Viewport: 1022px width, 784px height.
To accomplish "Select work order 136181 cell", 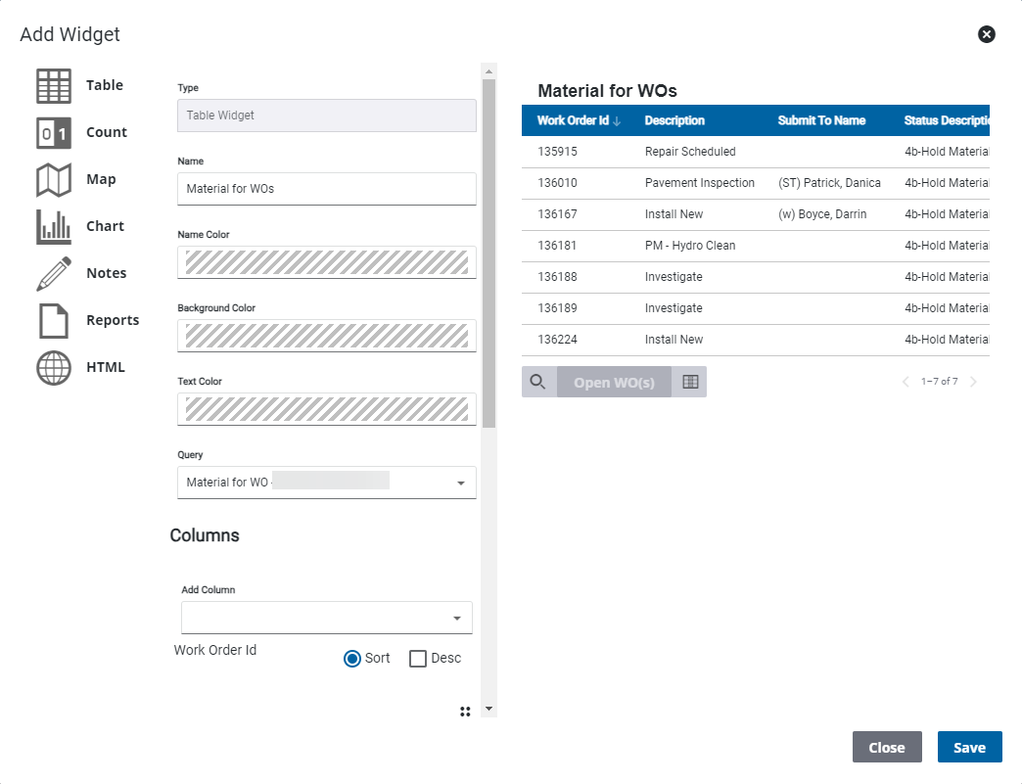I will pyautogui.click(x=557, y=246).
